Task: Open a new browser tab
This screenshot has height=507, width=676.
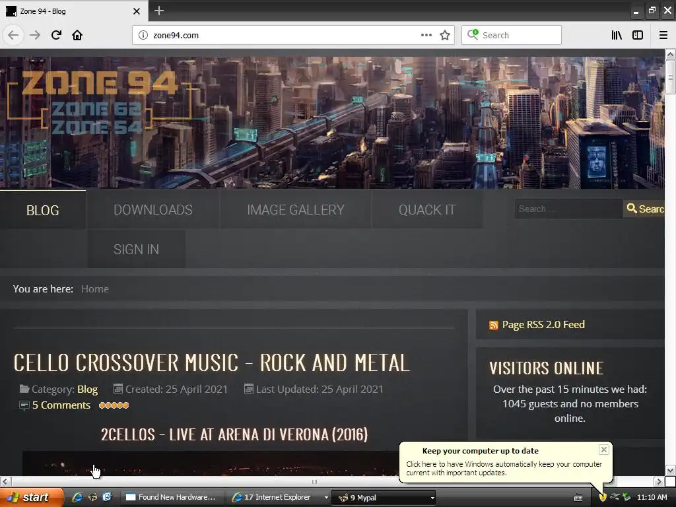Action: pyautogui.click(x=158, y=11)
